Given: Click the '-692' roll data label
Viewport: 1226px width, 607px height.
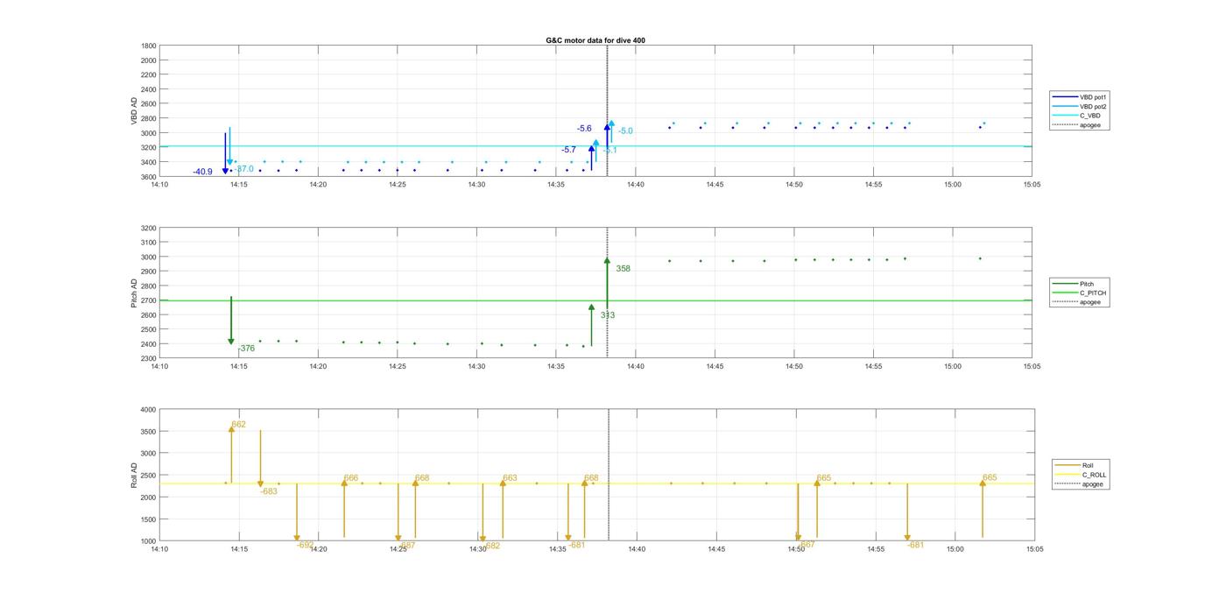Looking at the screenshot, I should 306,545.
